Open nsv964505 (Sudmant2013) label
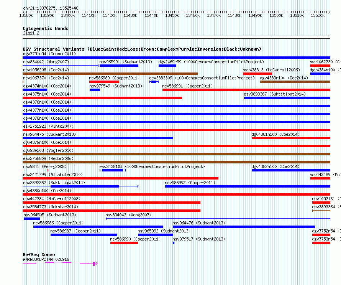This screenshot has height=285, width=341. tap(50, 215)
